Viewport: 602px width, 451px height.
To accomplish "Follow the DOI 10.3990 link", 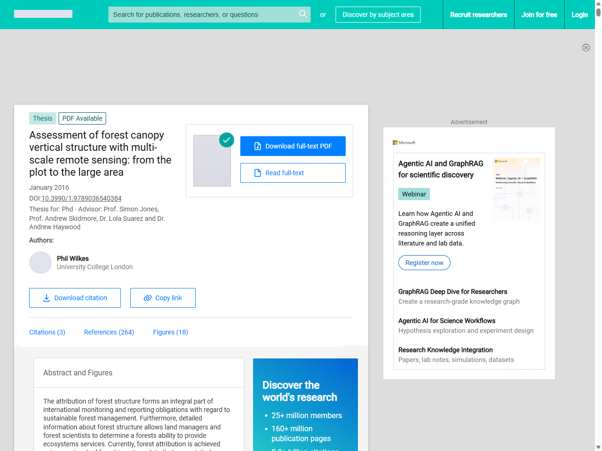I will click(x=81, y=198).
